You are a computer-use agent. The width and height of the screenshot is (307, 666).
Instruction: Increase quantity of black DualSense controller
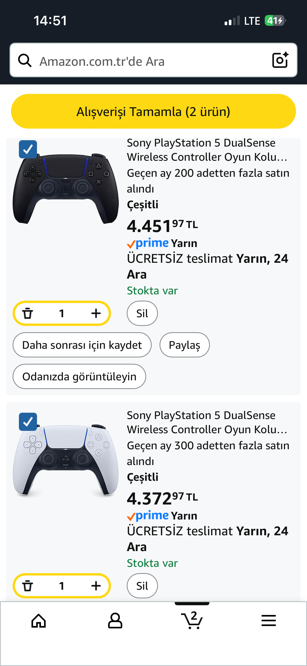point(96,314)
